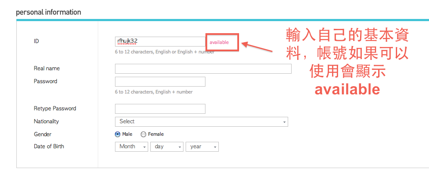Click the Retype Password field
This screenshot has height=178, width=429.
click(x=160, y=109)
